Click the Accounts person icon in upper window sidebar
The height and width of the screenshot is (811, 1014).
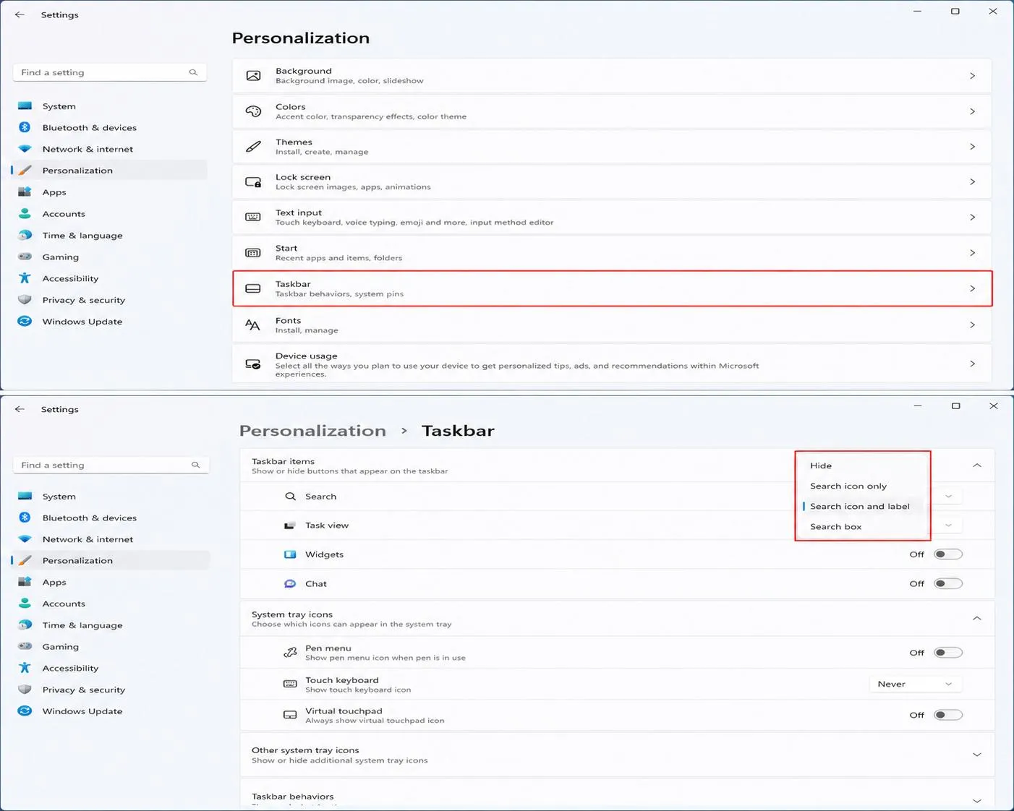(x=25, y=213)
